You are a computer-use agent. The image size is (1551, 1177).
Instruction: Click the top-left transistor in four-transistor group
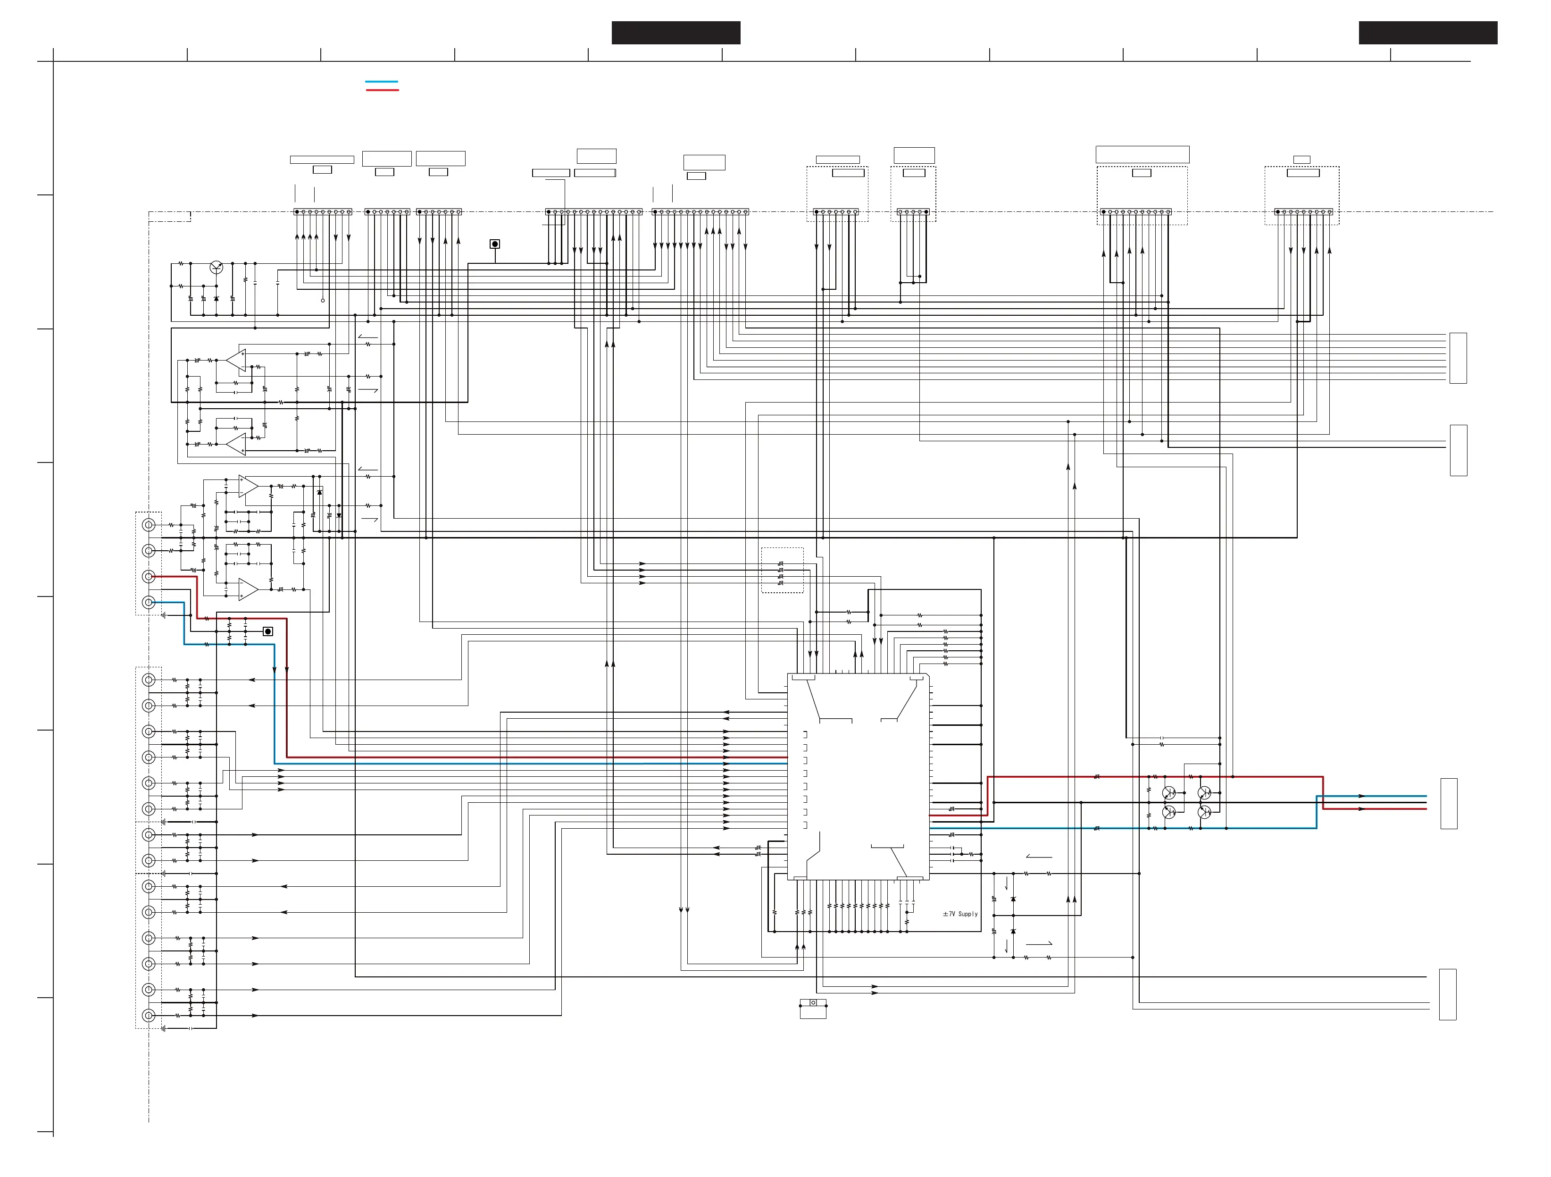pyautogui.click(x=1168, y=793)
